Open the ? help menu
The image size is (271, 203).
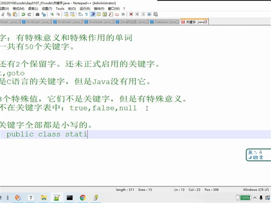pos(124,9)
